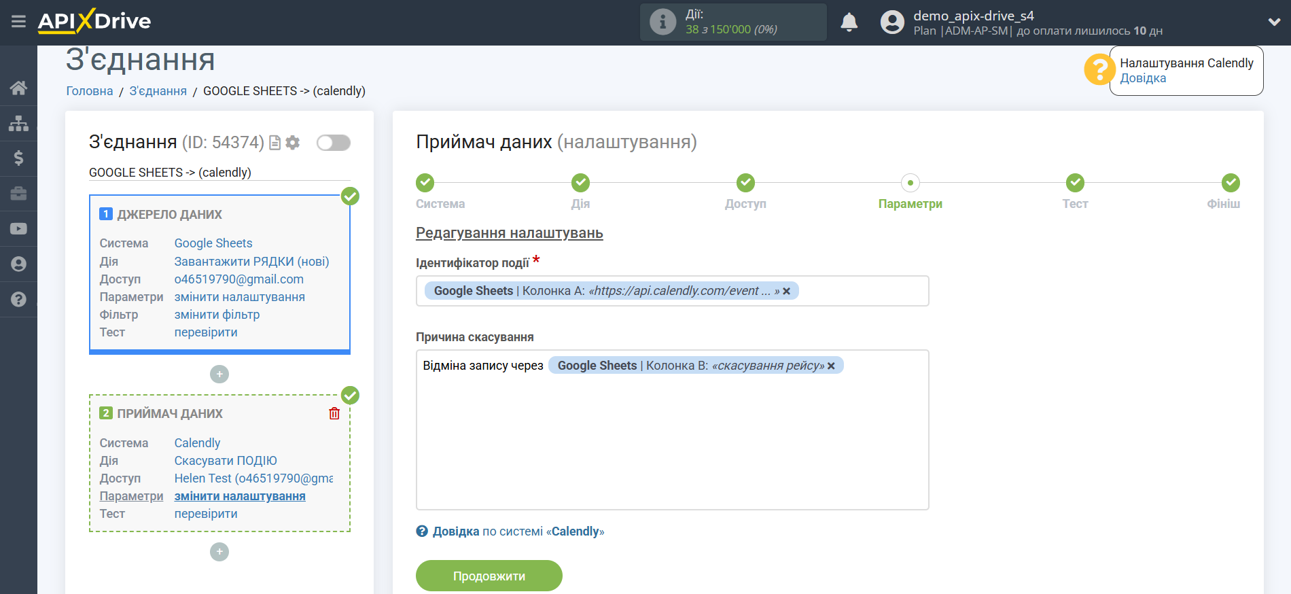Click Скасувати ПОДІЮ action link
1291x594 pixels.
(x=226, y=461)
